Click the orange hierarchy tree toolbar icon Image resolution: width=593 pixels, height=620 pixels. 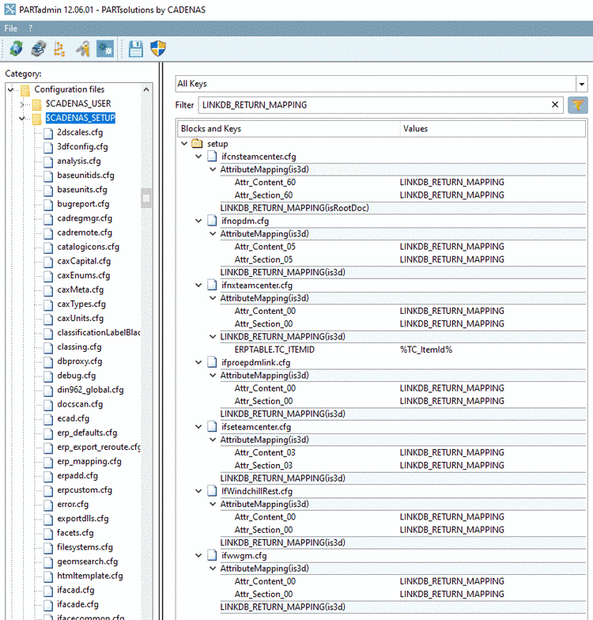click(59, 49)
